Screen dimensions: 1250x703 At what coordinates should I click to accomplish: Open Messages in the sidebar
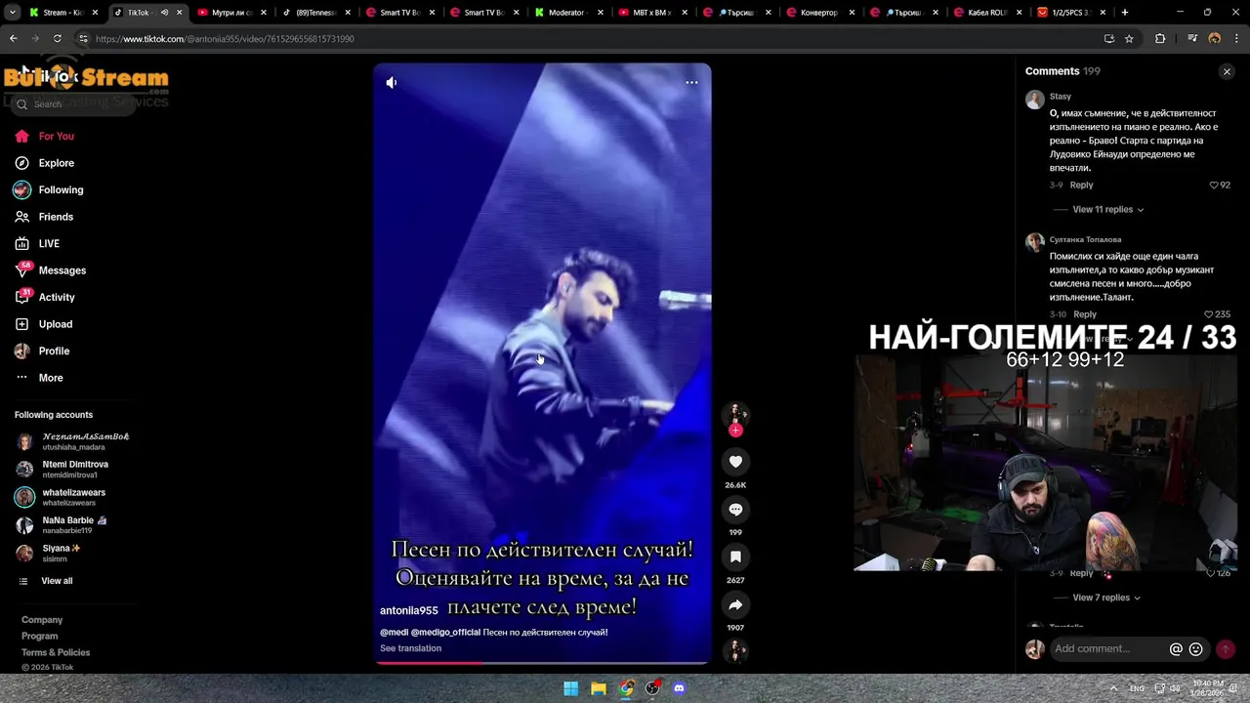tap(50, 270)
